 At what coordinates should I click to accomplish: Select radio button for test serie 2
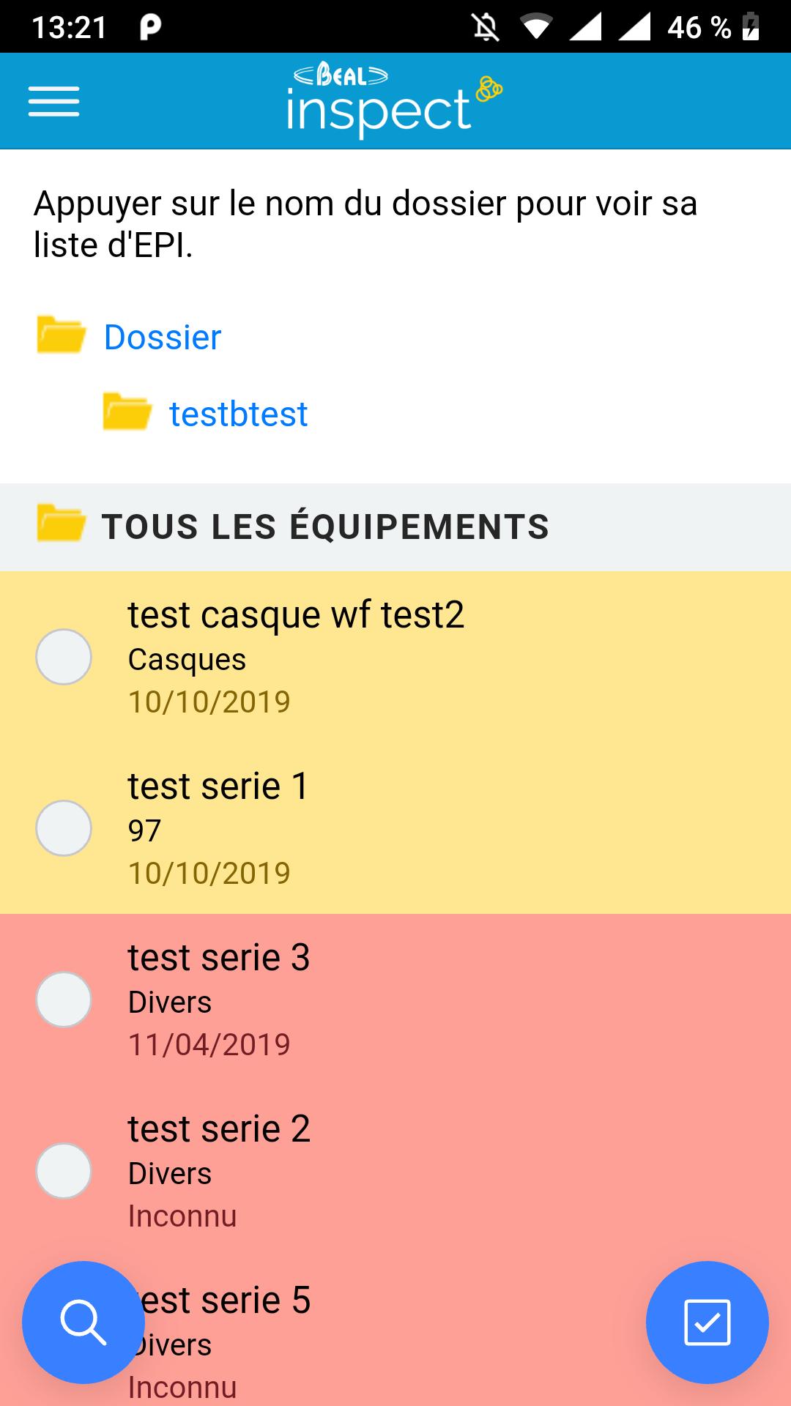pos(64,1171)
